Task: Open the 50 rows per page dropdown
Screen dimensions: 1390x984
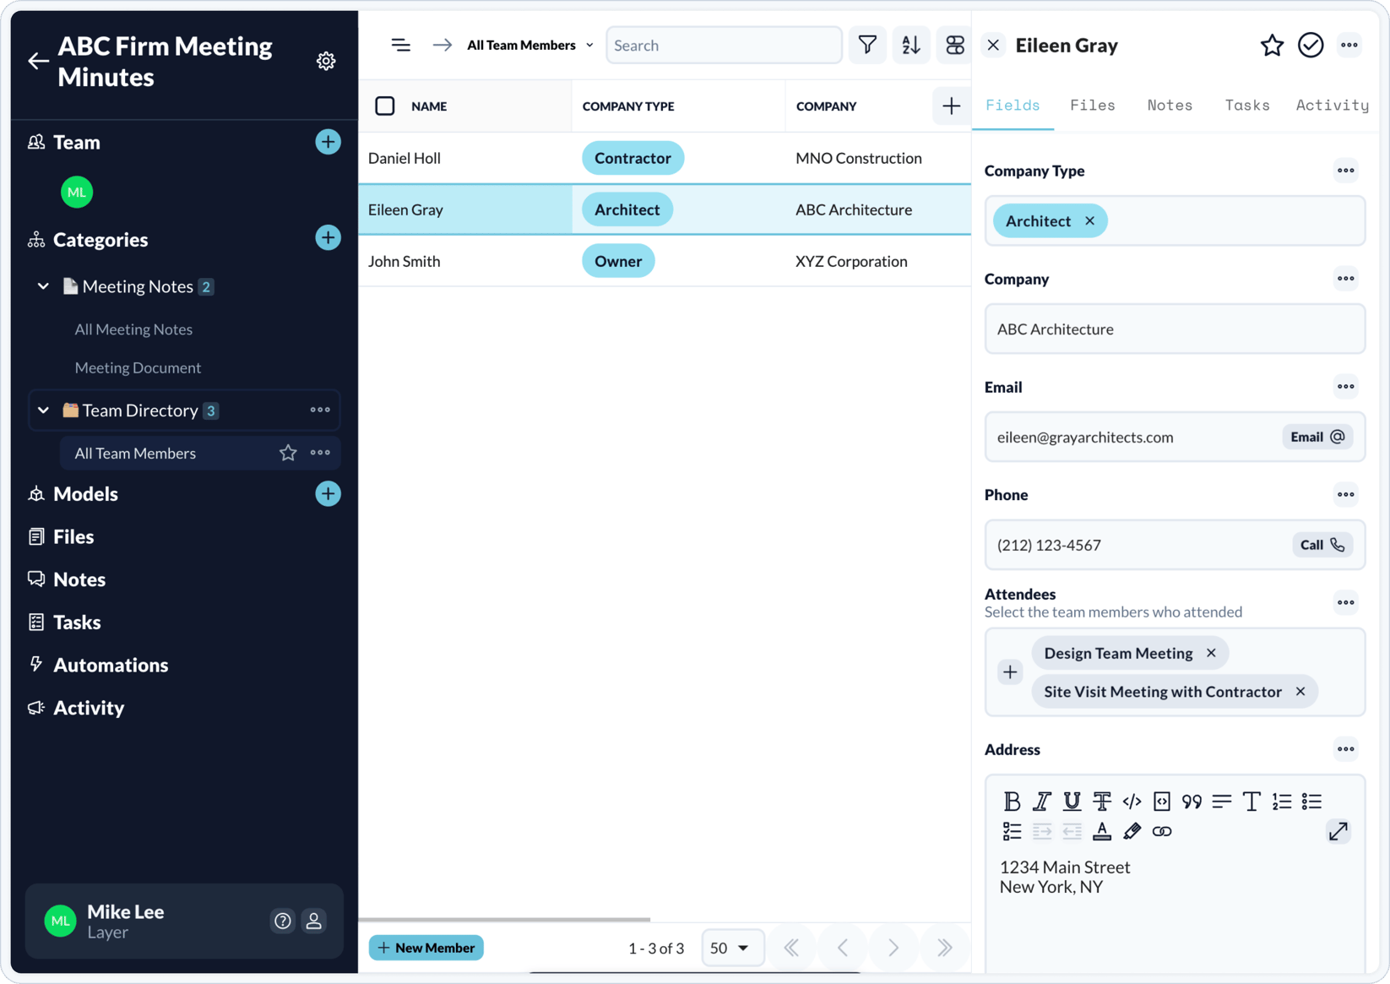Action: [732, 948]
